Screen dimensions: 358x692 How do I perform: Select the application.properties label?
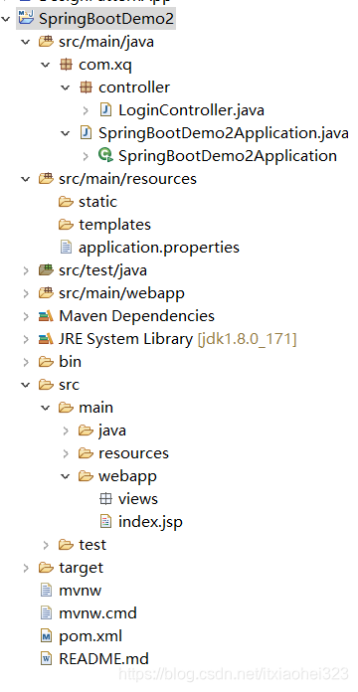159,248
